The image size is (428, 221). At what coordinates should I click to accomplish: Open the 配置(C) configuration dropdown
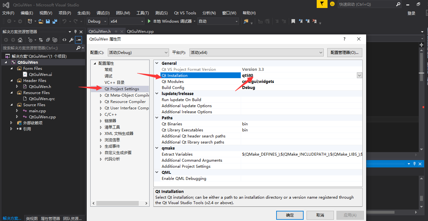166,53
